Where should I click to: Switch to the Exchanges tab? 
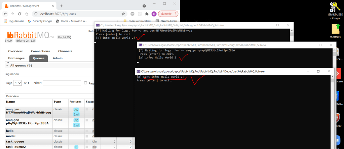click(x=16, y=58)
